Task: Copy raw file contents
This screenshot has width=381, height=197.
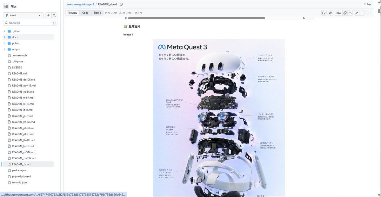Action: (x=345, y=13)
